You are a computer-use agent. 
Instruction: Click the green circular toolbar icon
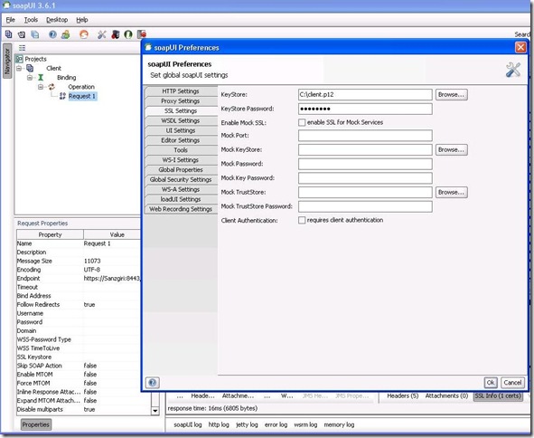pyautogui.click(x=128, y=34)
